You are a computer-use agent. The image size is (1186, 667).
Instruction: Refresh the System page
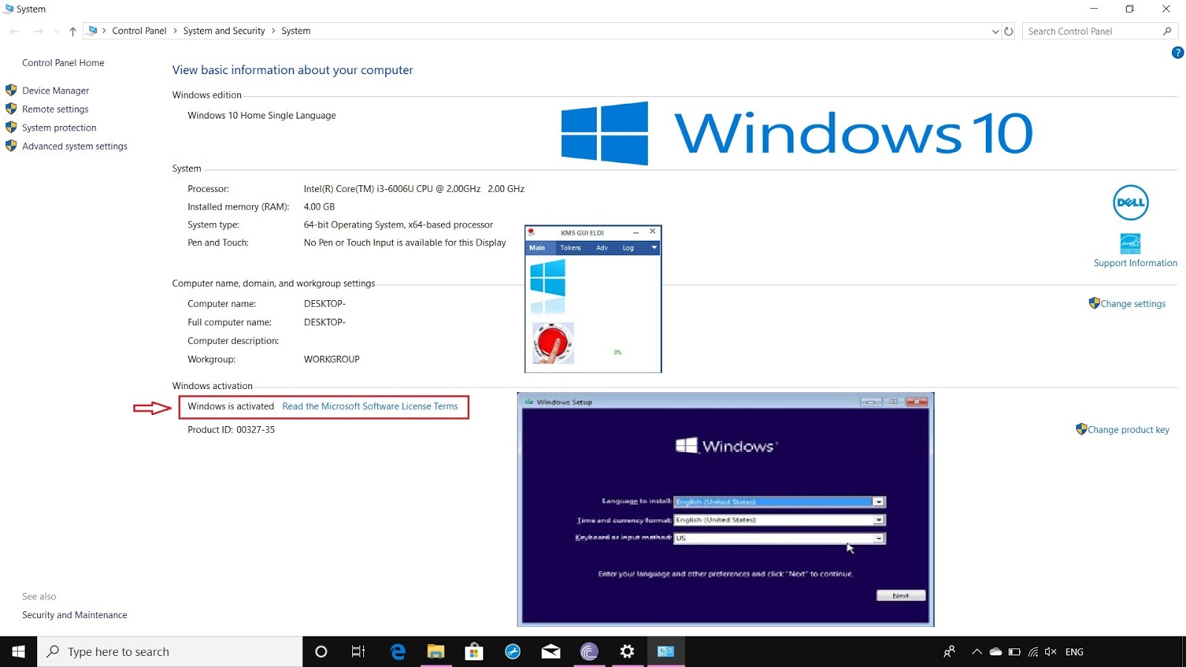coord(1009,31)
